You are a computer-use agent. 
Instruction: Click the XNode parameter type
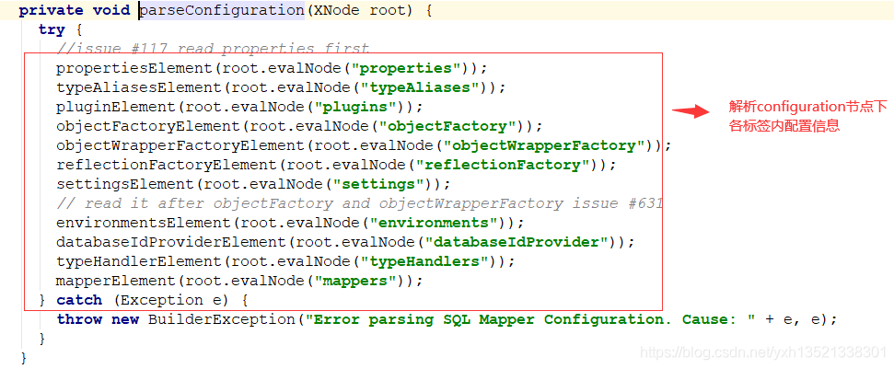pyautogui.click(x=336, y=10)
